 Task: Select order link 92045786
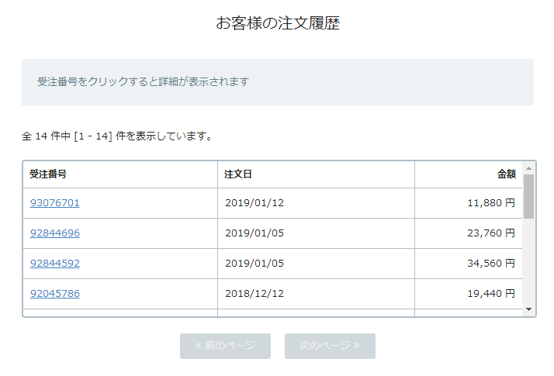pos(55,293)
